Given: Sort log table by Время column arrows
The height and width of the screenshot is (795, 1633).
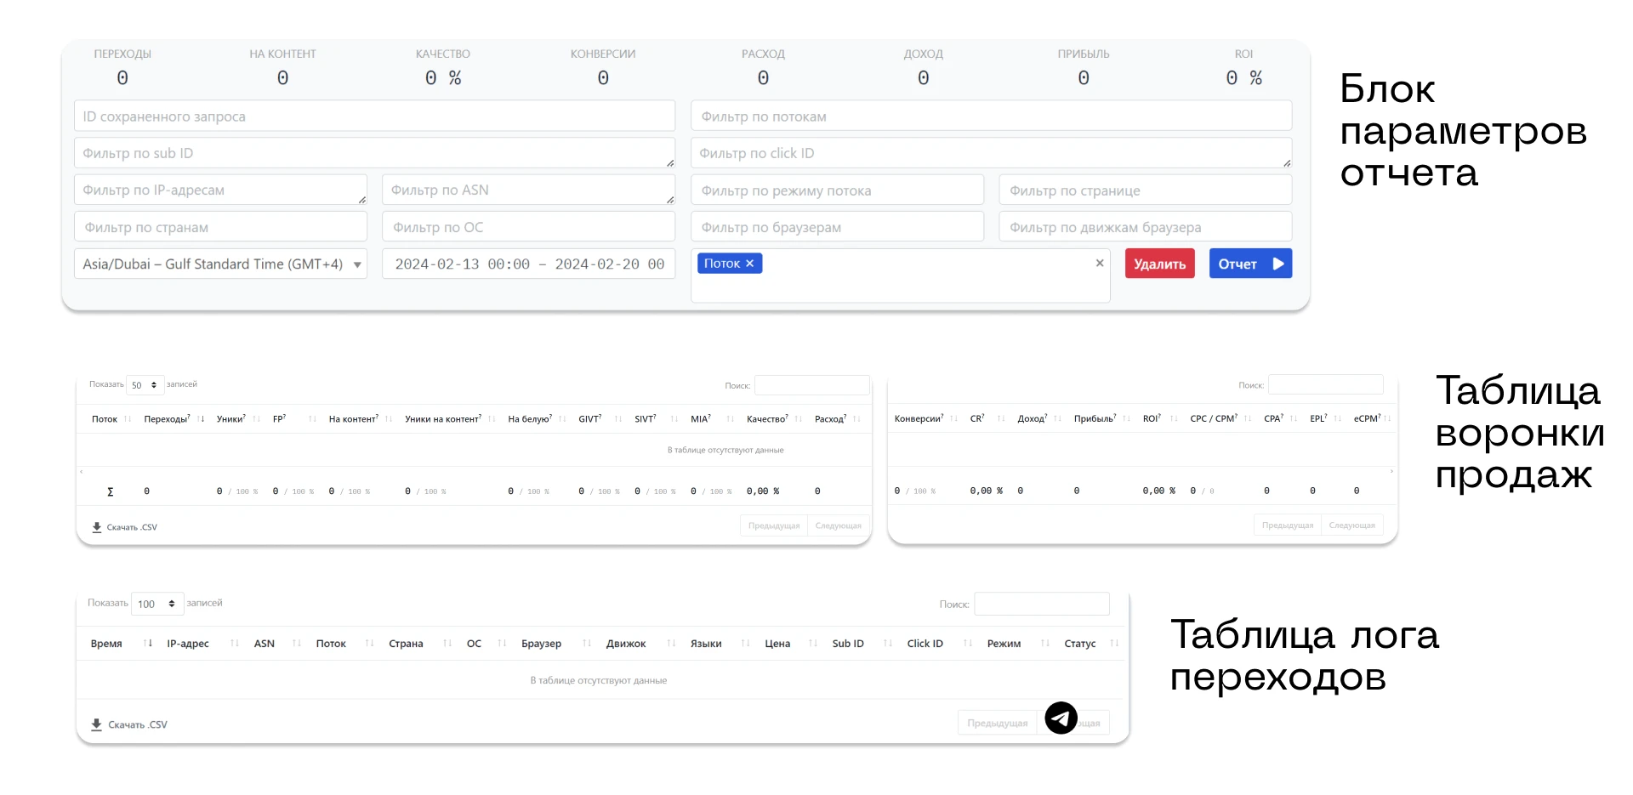Looking at the screenshot, I should pos(148,644).
